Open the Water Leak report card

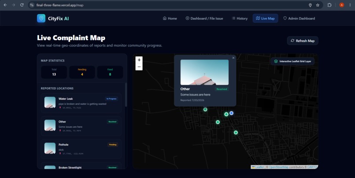[81, 103]
